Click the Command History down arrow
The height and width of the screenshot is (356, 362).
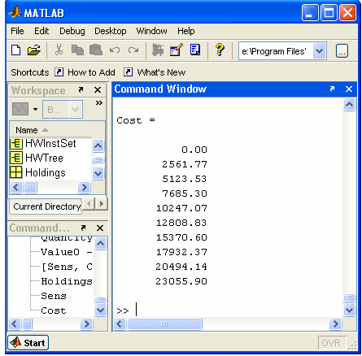(x=100, y=310)
